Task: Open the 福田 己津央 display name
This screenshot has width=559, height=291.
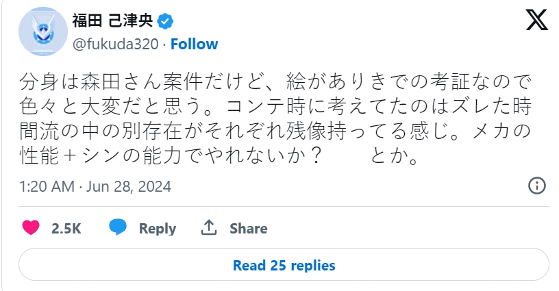Action: click(112, 21)
